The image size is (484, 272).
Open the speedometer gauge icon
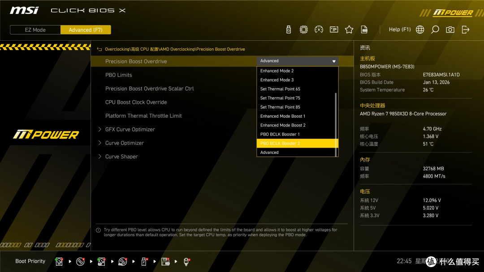click(x=319, y=30)
